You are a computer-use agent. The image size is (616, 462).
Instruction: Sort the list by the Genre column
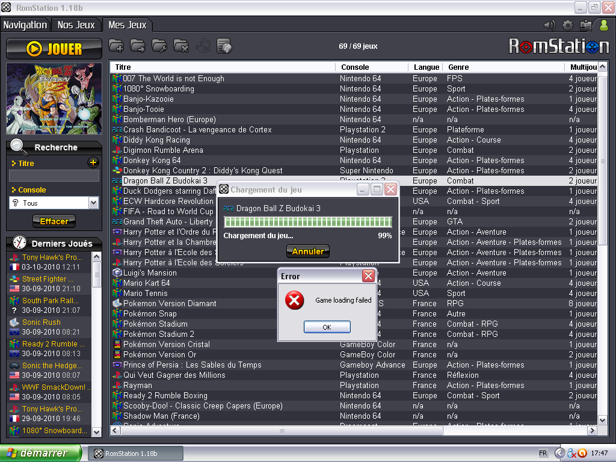(x=504, y=67)
